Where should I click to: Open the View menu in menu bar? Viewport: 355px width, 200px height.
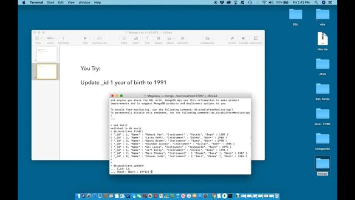click(71, 2)
